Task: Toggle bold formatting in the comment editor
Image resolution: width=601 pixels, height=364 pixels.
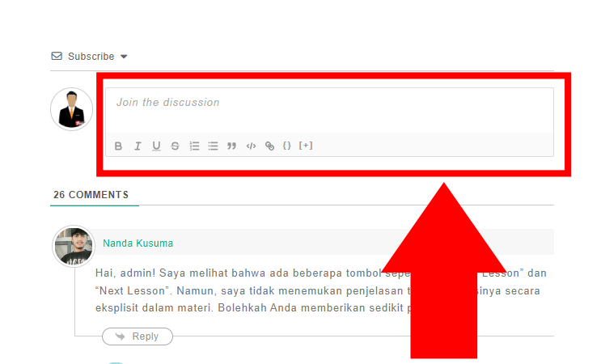Action: coord(118,146)
